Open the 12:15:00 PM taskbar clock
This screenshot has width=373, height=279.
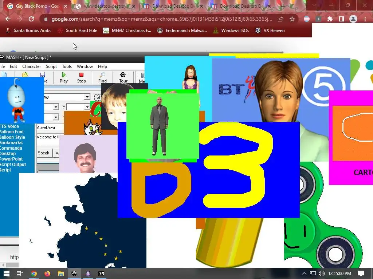tap(339, 274)
